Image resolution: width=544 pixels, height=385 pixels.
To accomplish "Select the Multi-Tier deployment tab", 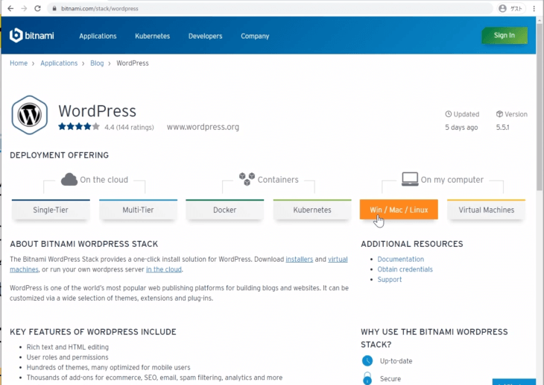I will pyautogui.click(x=138, y=210).
